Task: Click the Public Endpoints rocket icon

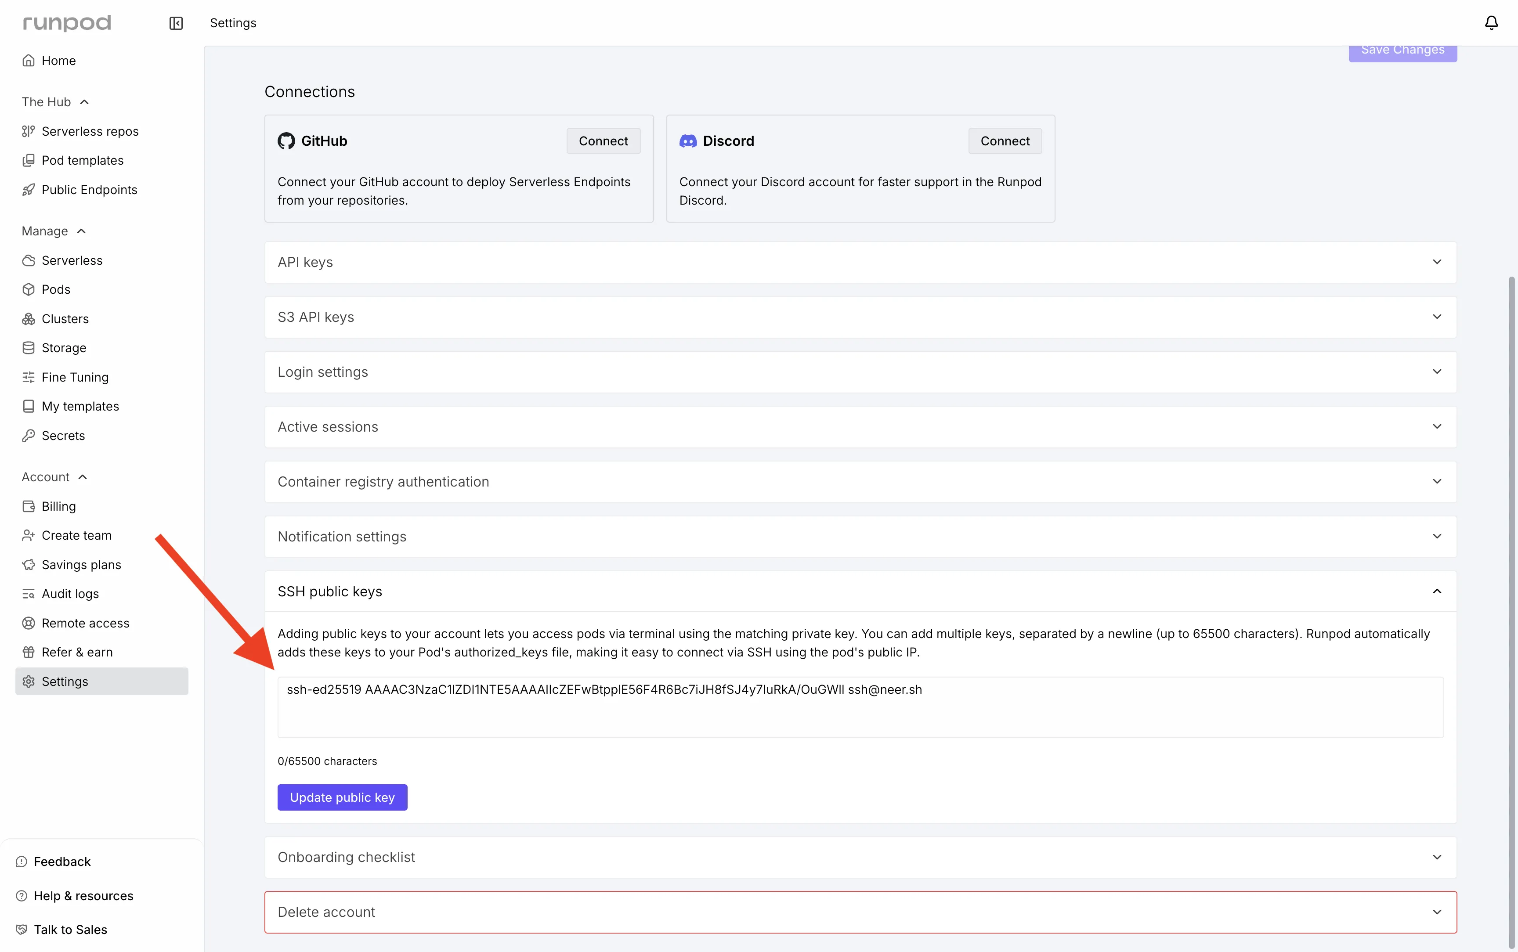Action: (29, 190)
